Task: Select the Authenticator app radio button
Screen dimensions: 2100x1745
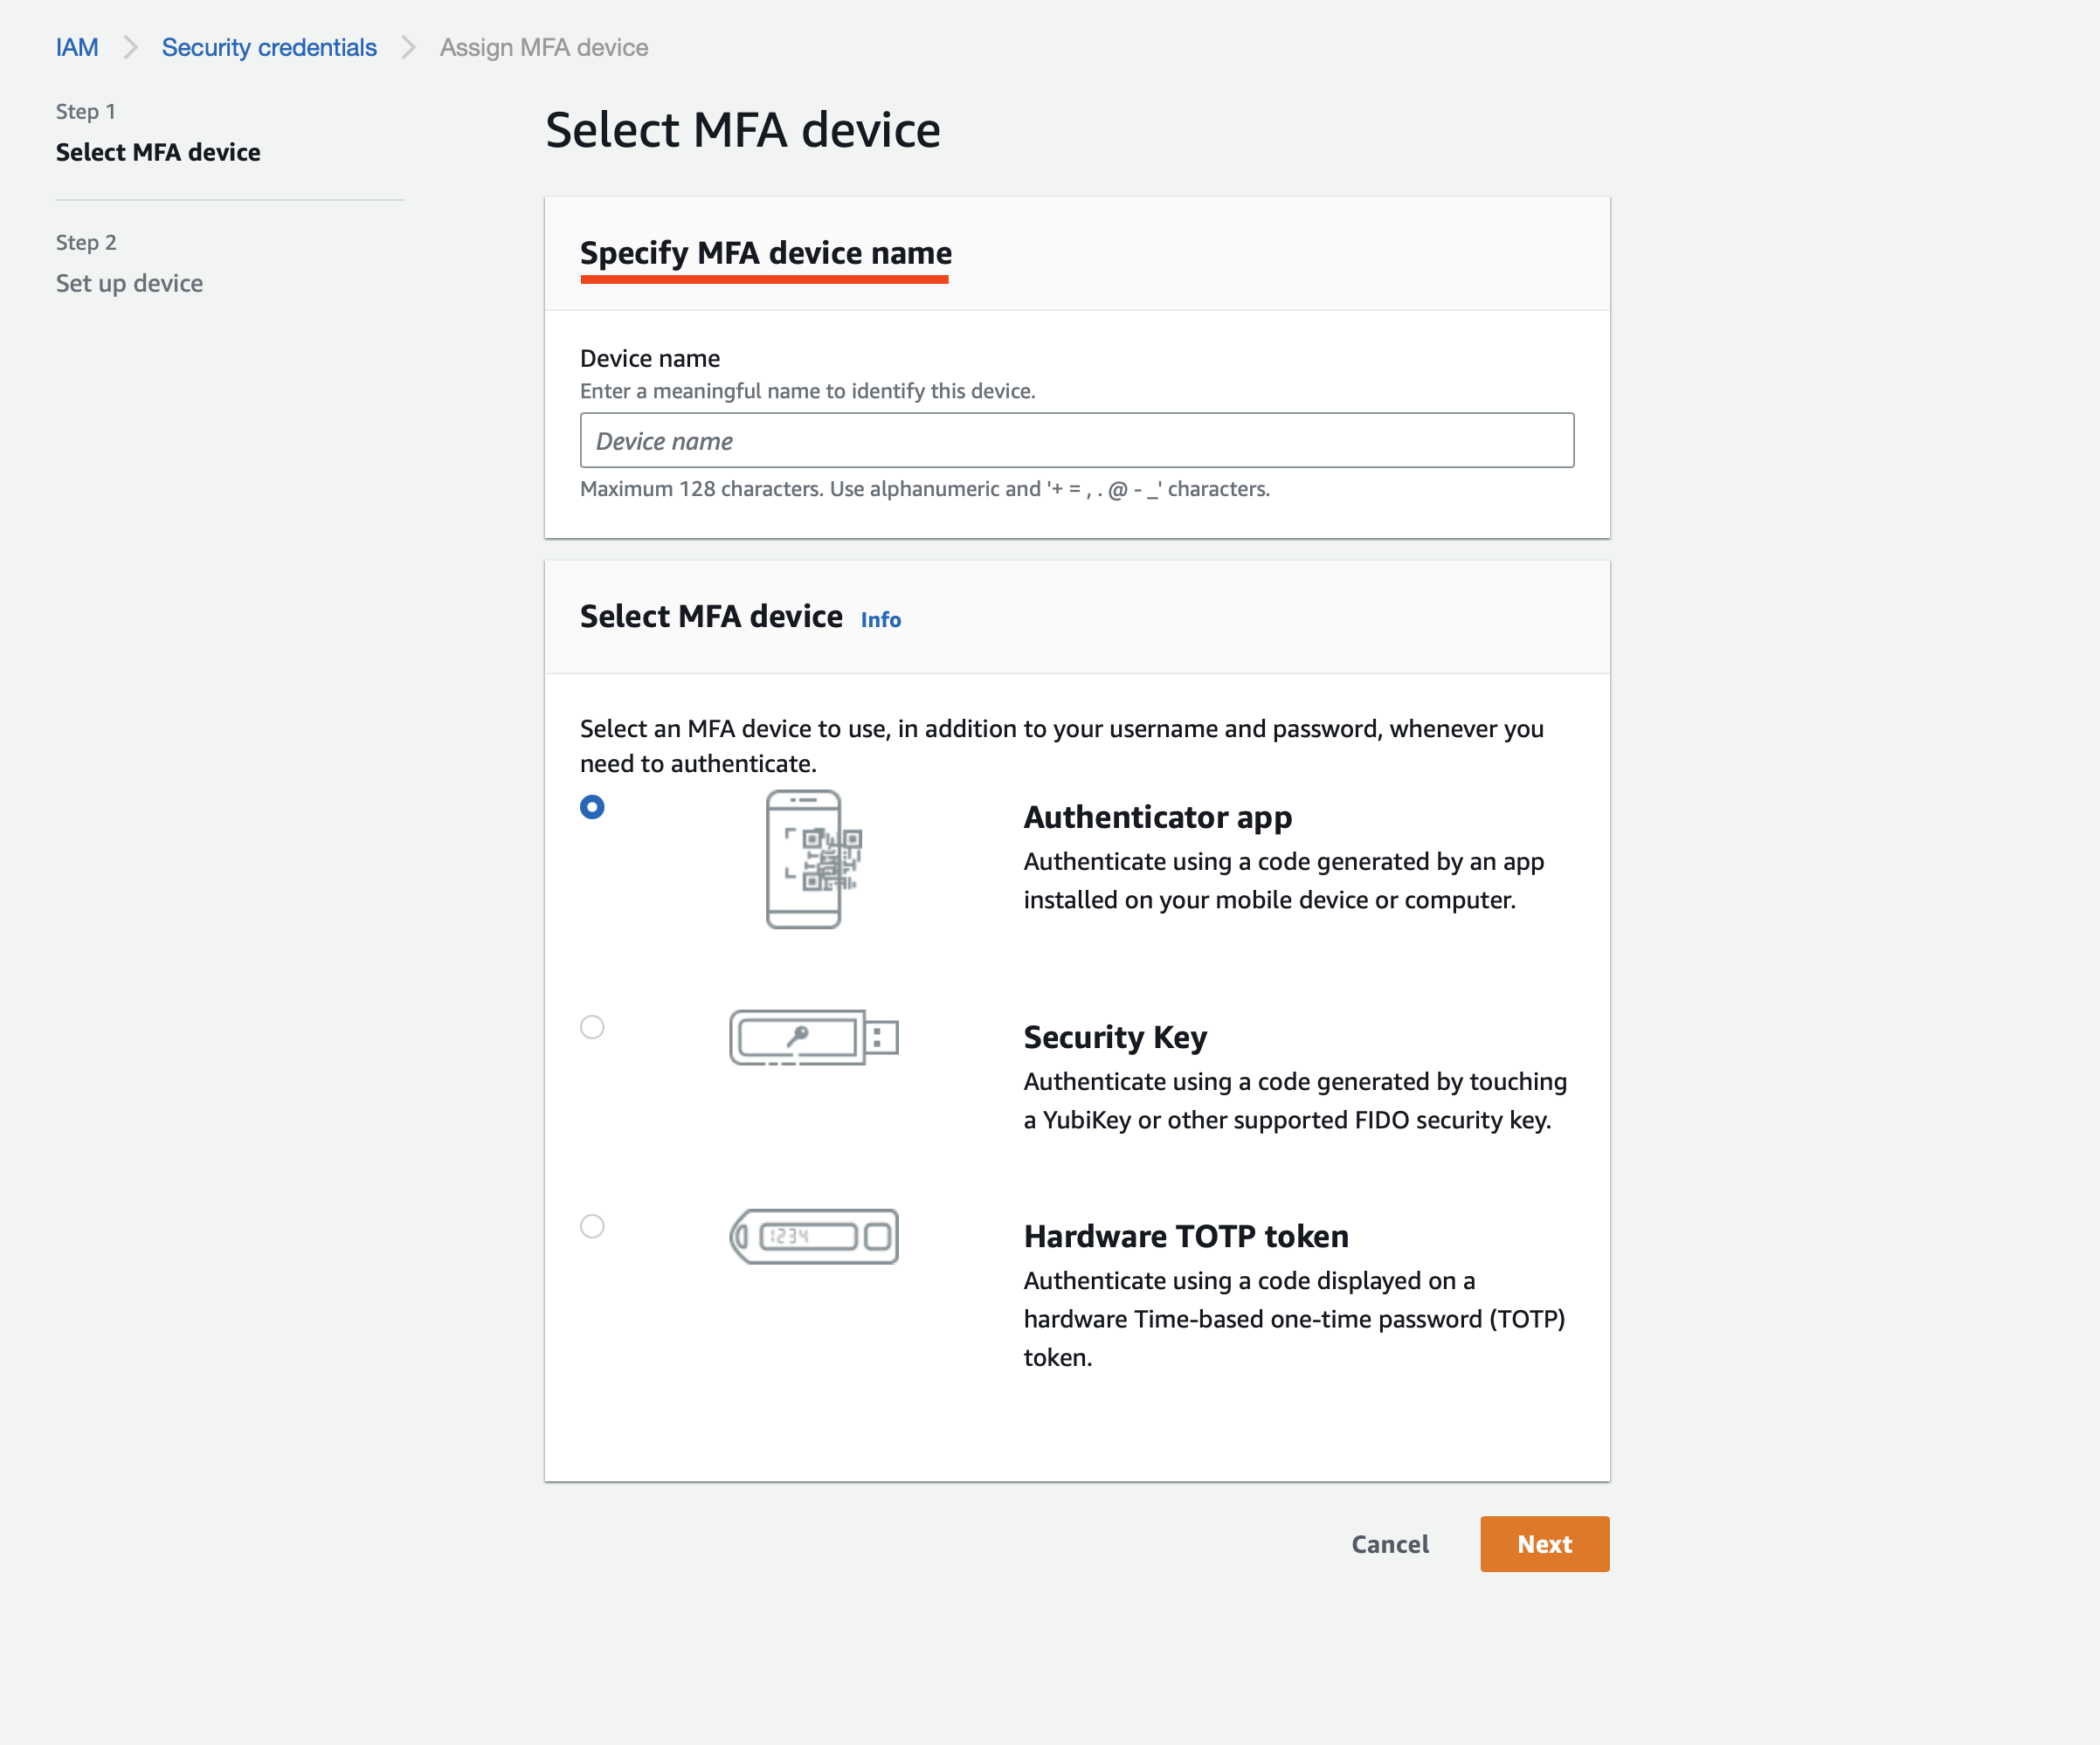Action: (592, 806)
